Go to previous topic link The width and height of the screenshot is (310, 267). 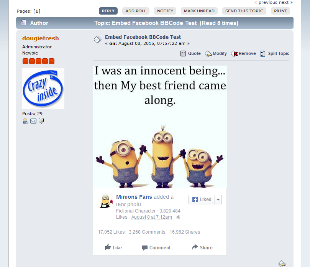[x=268, y=2]
